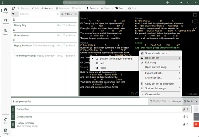Open the Title sort-by dropdown

(x=67, y=14)
